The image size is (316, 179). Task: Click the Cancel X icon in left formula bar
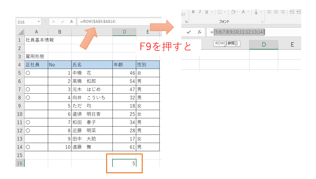(x=53, y=21)
